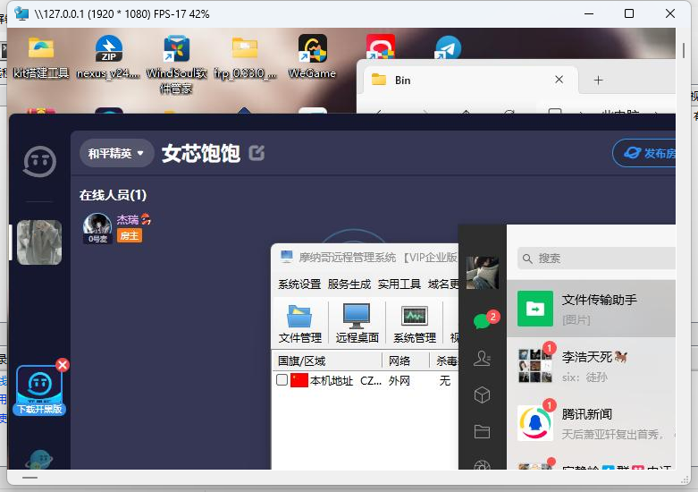Click the 在线人员(1) heading
Image resolution: width=698 pixels, height=492 pixels.
[x=114, y=195]
